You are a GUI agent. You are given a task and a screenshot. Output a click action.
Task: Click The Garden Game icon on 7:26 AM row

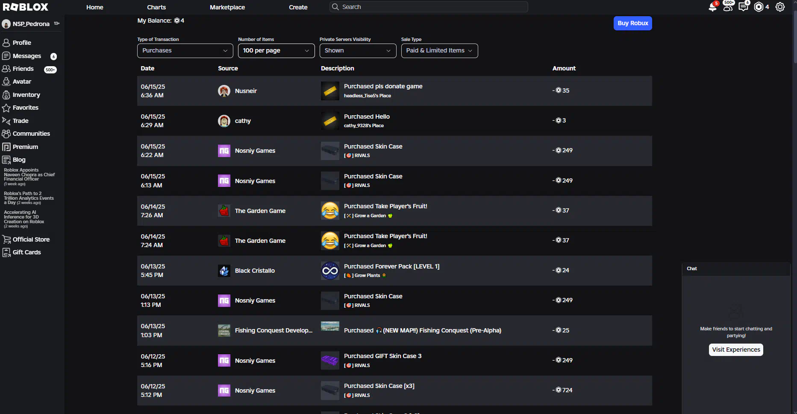(x=224, y=211)
